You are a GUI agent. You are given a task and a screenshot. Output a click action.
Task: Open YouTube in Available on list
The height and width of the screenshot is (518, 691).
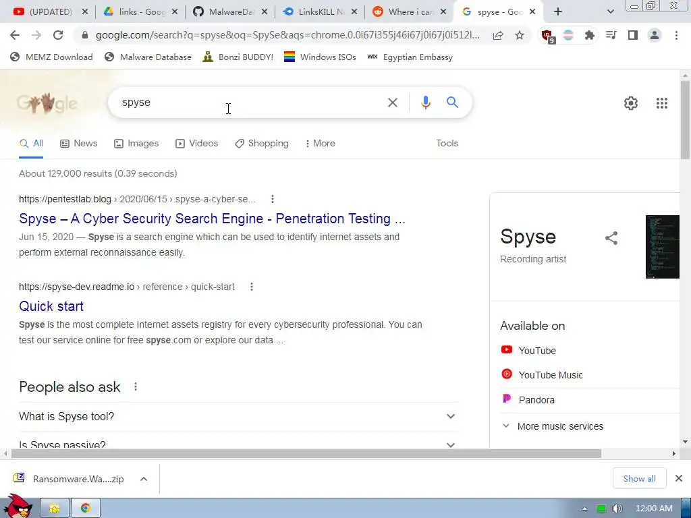pos(528,351)
